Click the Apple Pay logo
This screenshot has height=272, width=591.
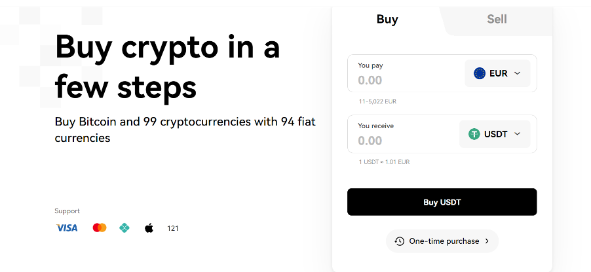coord(149,228)
